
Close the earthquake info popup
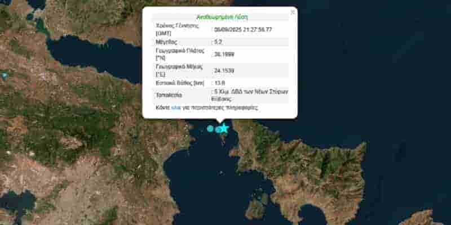click(292, 12)
